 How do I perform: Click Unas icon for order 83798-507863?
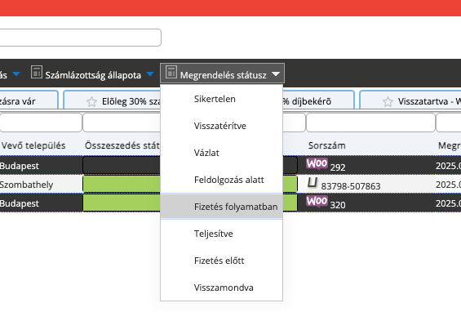click(313, 183)
